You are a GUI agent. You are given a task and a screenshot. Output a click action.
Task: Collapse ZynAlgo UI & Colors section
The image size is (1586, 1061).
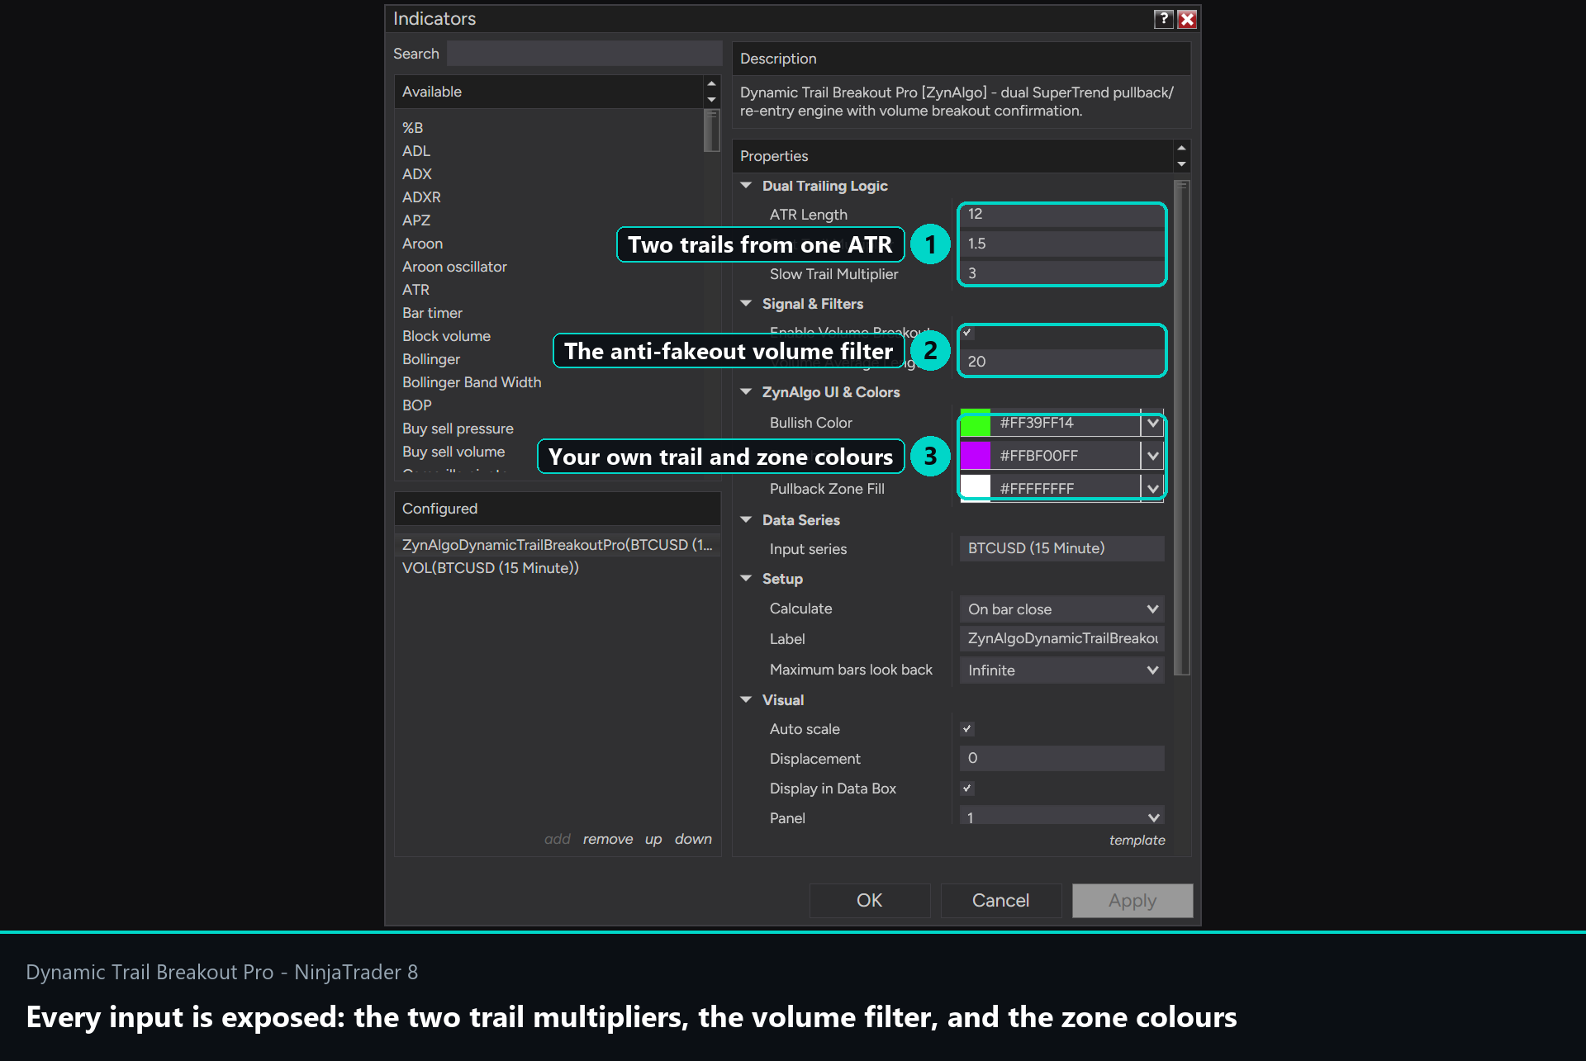(746, 392)
